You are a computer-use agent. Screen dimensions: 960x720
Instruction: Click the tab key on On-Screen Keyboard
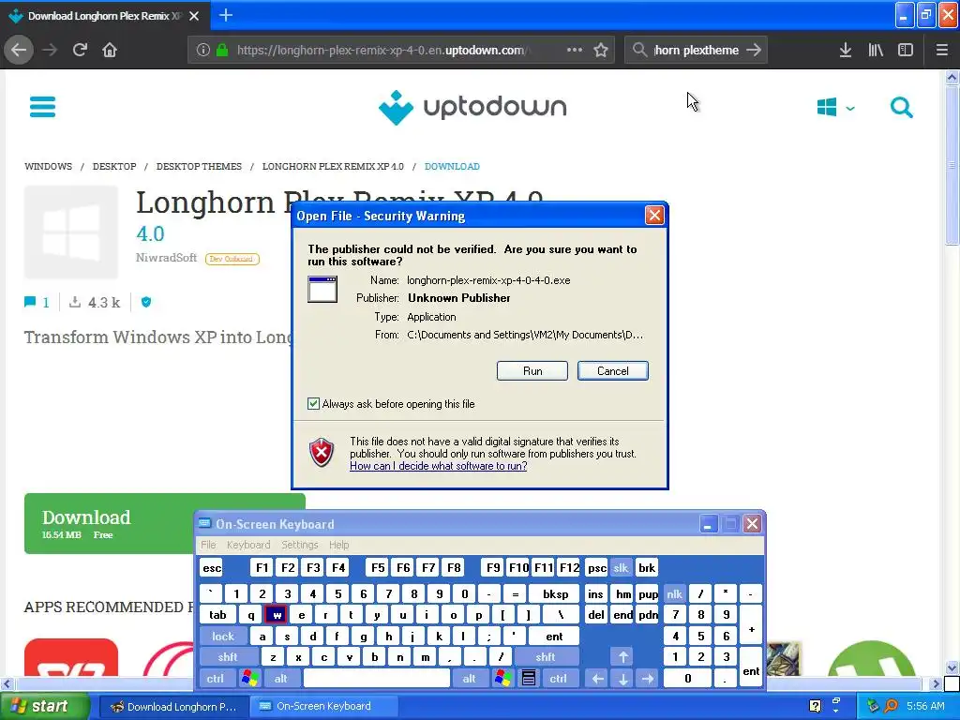tap(217, 615)
